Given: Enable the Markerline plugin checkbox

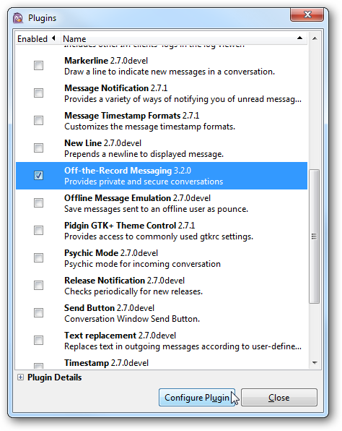Looking at the screenshot, I should [x=38, y=65].
